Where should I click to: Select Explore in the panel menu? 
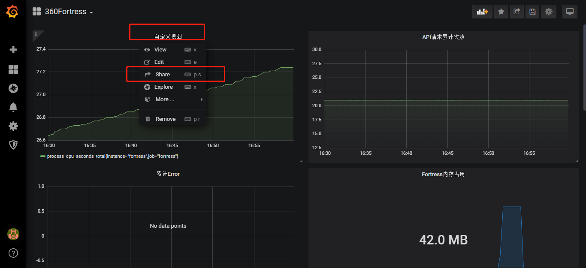point(172,87)
